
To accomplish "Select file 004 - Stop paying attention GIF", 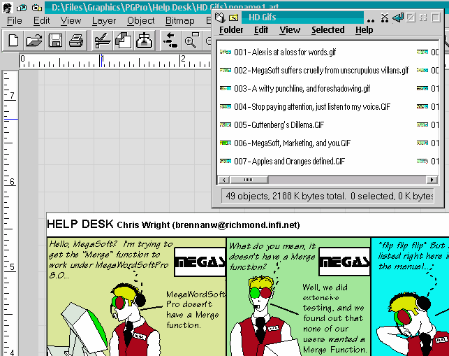I will click(x=312, y=107).
